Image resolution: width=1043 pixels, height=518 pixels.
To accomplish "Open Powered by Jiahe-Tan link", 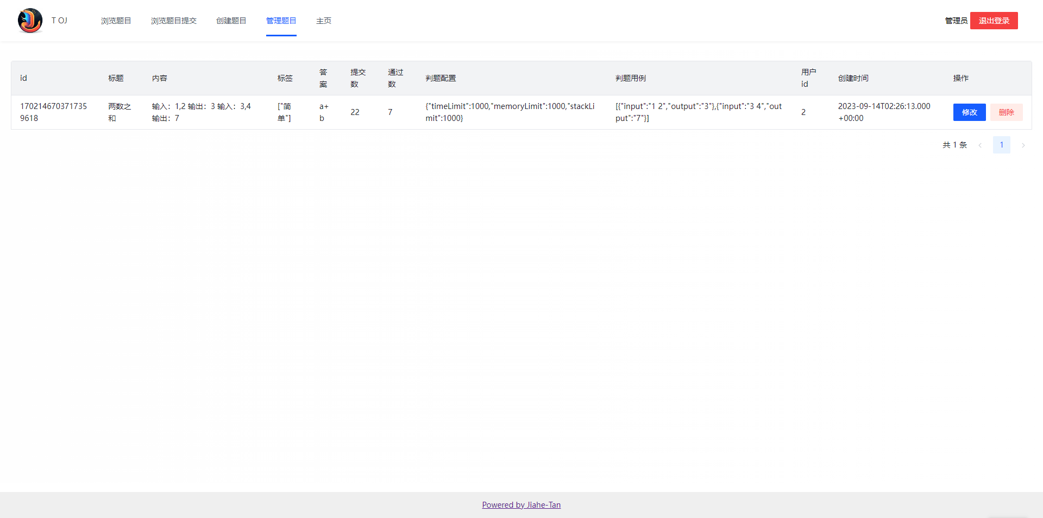I will click(x=521, y=505).
